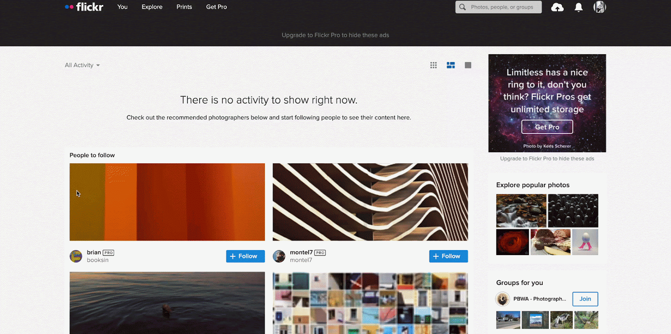
Task: Open the brian user name link
Action: click(94, 252)
